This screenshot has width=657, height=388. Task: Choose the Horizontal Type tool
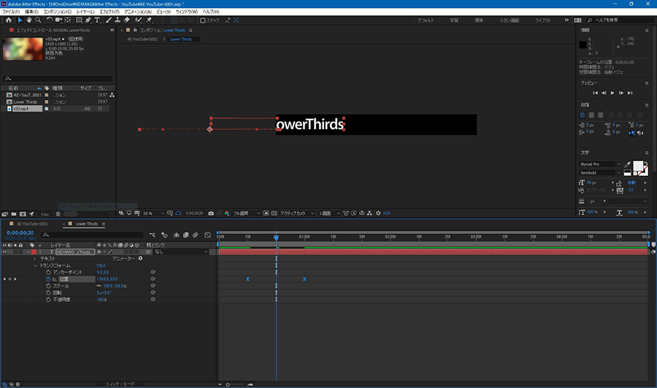(97, 20)
